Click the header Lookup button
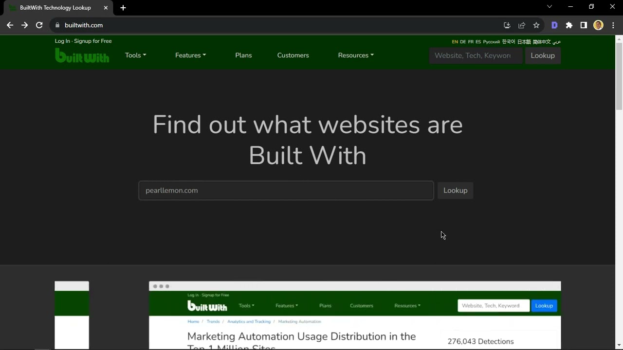This screenshot has width=623, height=350. (543, 55)
